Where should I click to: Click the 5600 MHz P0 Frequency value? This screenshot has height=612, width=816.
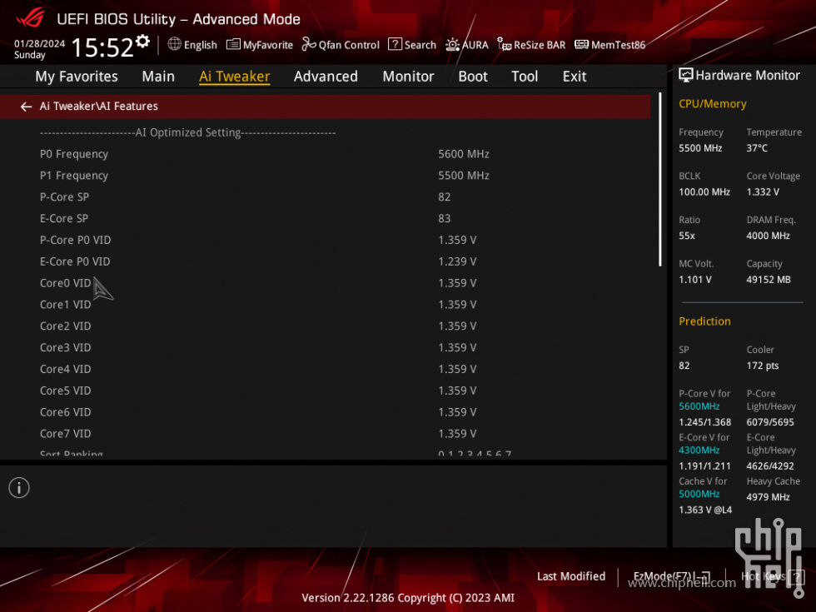tap(463, 154)
